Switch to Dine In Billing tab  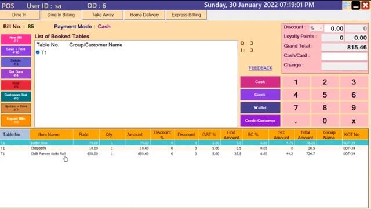[61, 15]
